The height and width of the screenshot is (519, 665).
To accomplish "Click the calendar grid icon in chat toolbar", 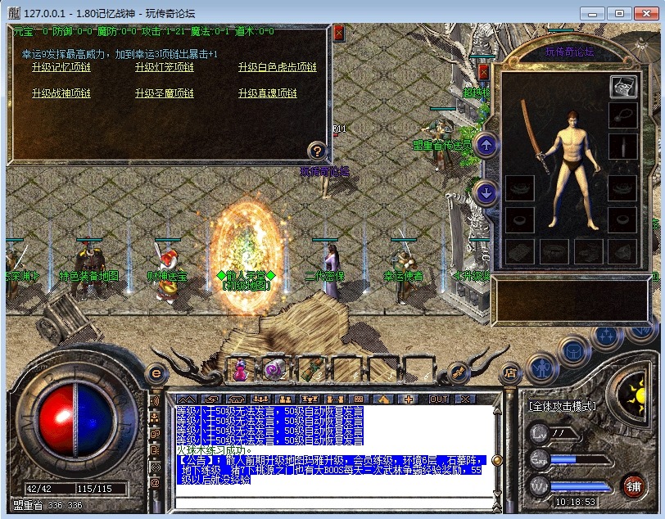I will tap(359, 399).
